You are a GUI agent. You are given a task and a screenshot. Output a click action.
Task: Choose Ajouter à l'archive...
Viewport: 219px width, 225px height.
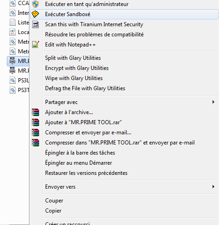tap(69, 112)
